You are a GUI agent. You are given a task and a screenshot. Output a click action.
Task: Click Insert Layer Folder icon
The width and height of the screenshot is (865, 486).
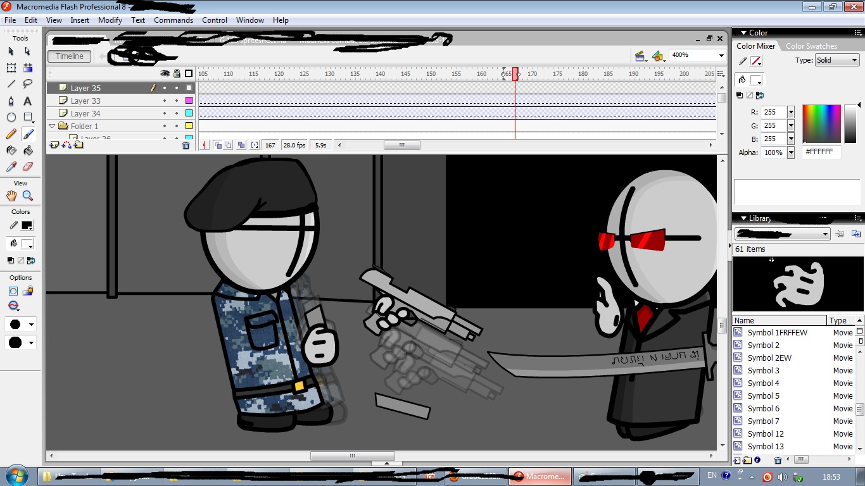click(x=79, y=145)
